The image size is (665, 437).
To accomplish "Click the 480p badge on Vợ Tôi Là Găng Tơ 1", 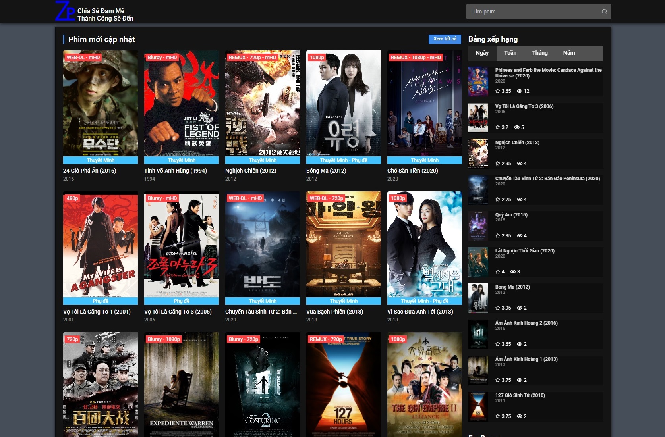I will click(72, 198).
